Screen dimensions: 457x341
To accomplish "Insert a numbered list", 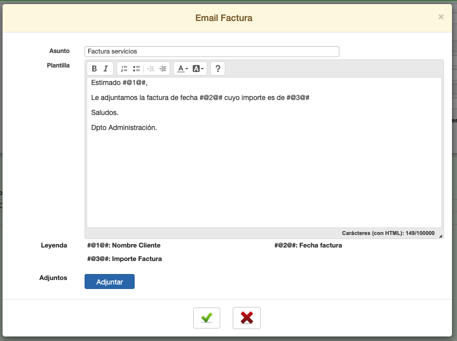I will [124, 68].
